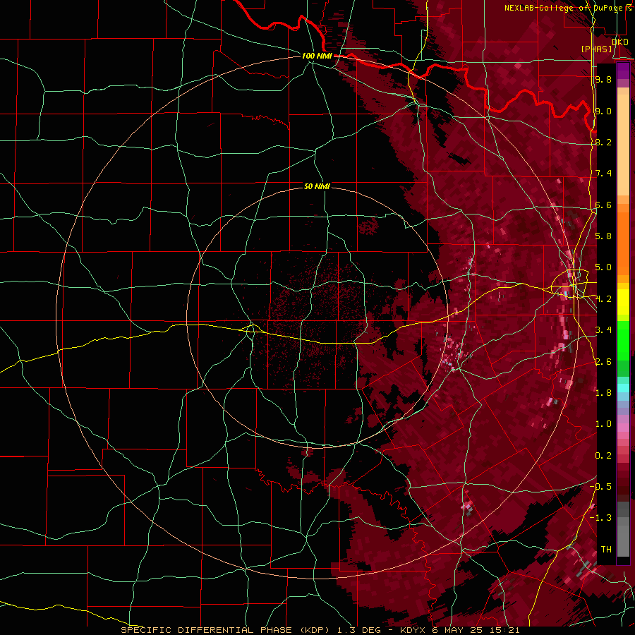Click the 6.6 value on the scale
The width and height of the screenshot is (635, 635).
click(x=603, y=205)
